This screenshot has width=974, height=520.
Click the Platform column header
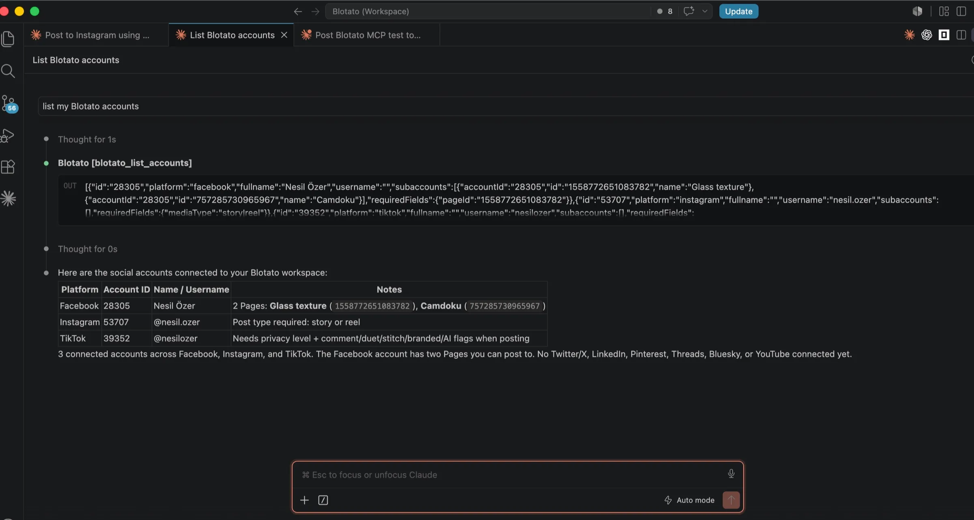click(x=80, y=289)
